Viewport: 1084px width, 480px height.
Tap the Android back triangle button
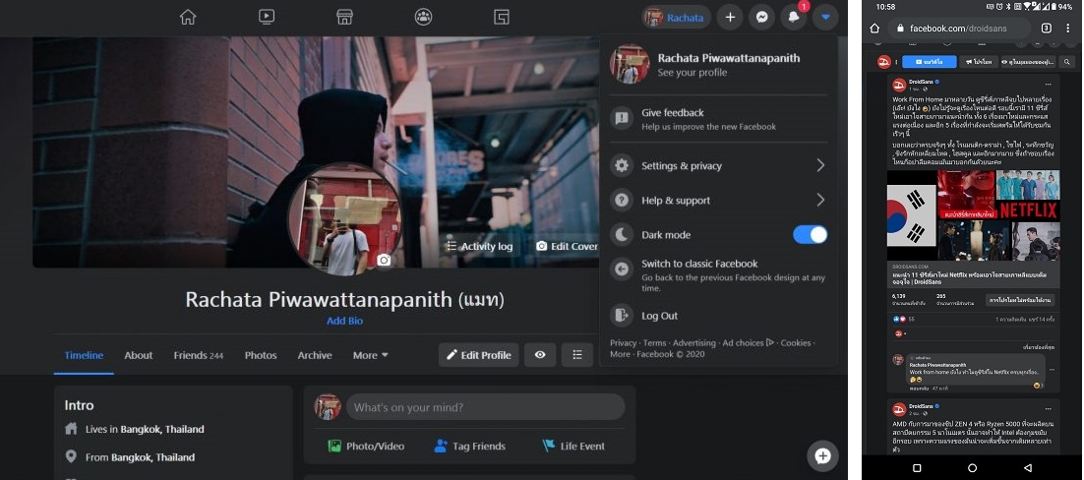click(1027, 468)
